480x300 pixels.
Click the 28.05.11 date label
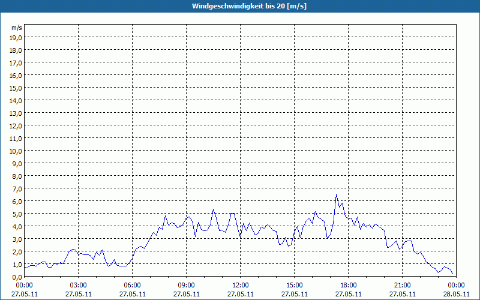pyautogui.click(x=457, y=294)
